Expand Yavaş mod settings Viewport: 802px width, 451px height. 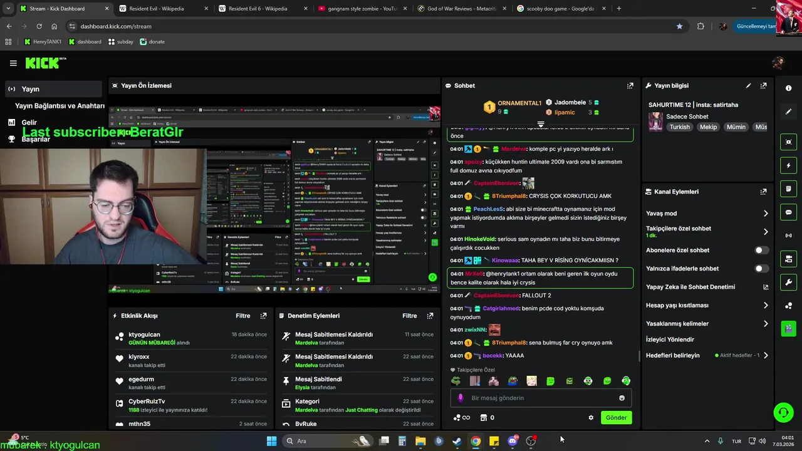(x=766, y=214)
